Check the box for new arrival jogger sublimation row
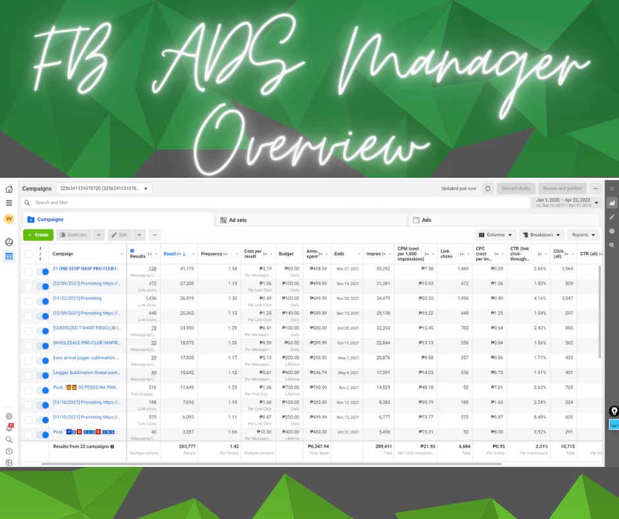 point(28,361)
